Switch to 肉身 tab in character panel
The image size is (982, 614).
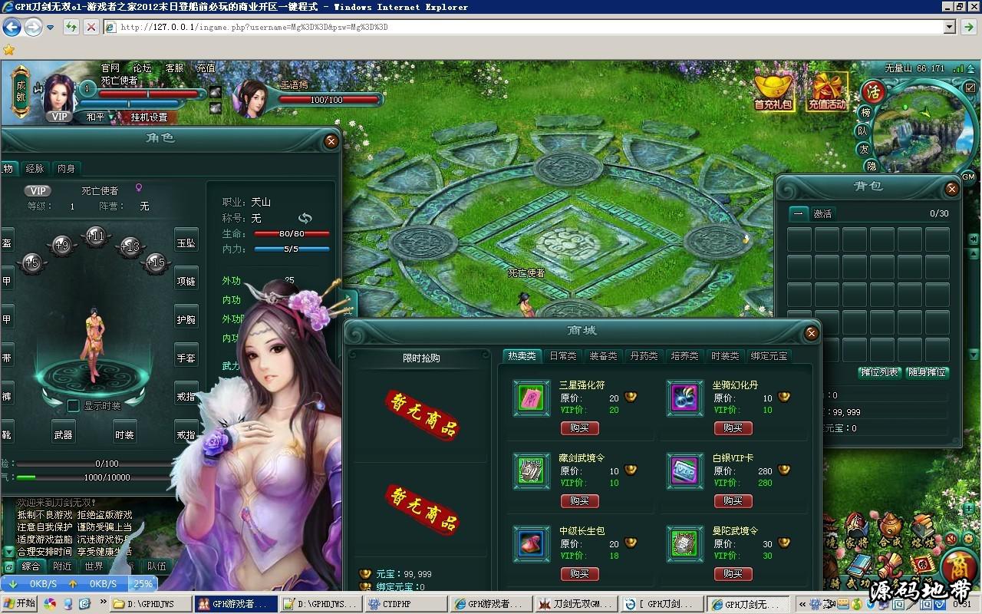click(x=67, y=168)
